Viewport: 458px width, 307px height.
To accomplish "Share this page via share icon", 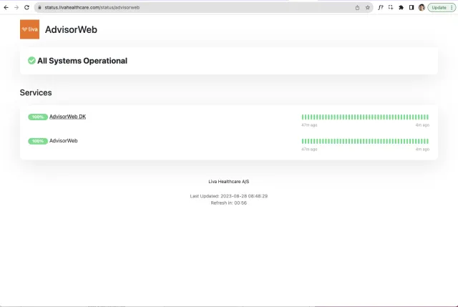I will (x=357, y=8).
